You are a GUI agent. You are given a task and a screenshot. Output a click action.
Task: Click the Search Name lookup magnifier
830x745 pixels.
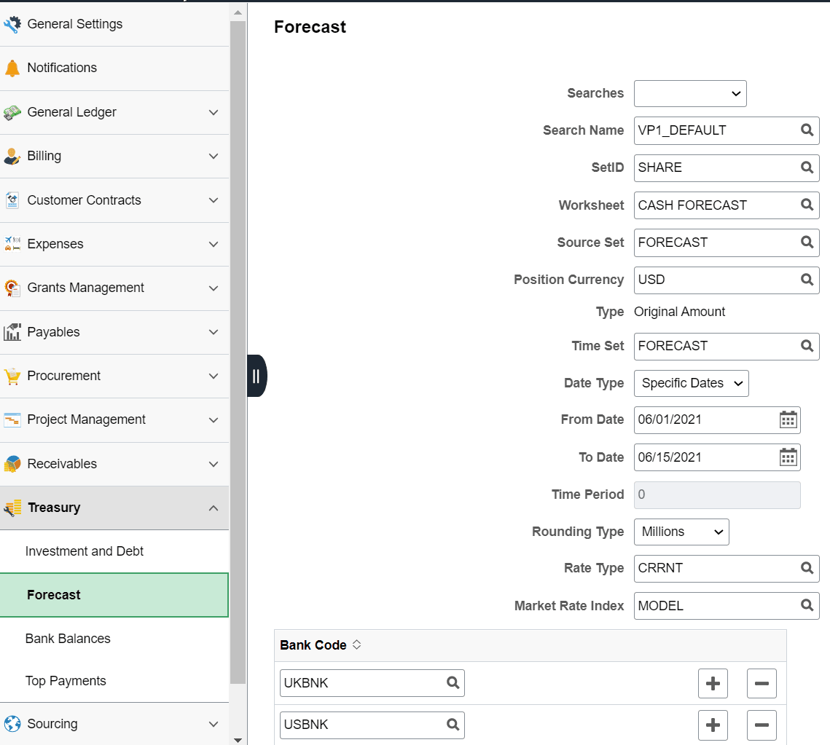(x=806, y=130)
